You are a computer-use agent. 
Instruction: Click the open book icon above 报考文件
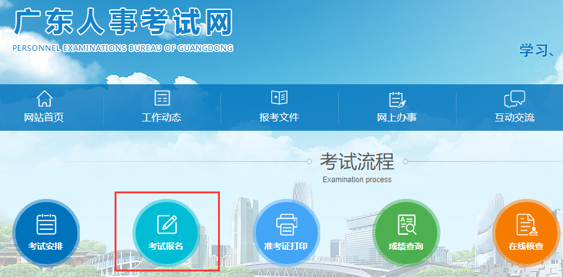[279, 99]
